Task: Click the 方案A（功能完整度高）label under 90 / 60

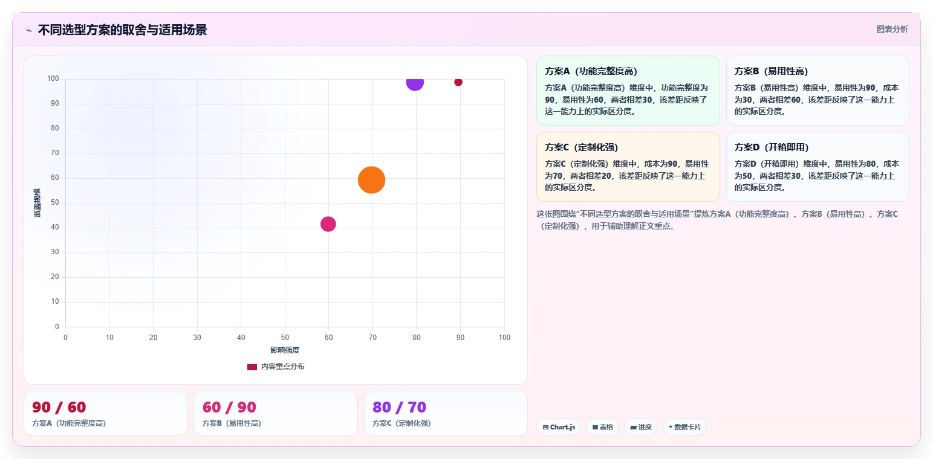Action: click(69, 423)
